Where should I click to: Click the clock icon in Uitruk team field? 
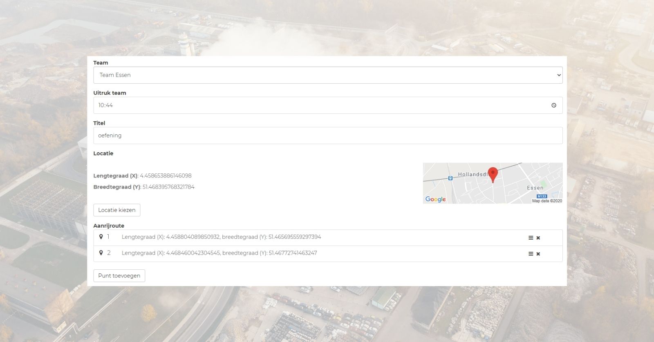[x=554, y=105]
